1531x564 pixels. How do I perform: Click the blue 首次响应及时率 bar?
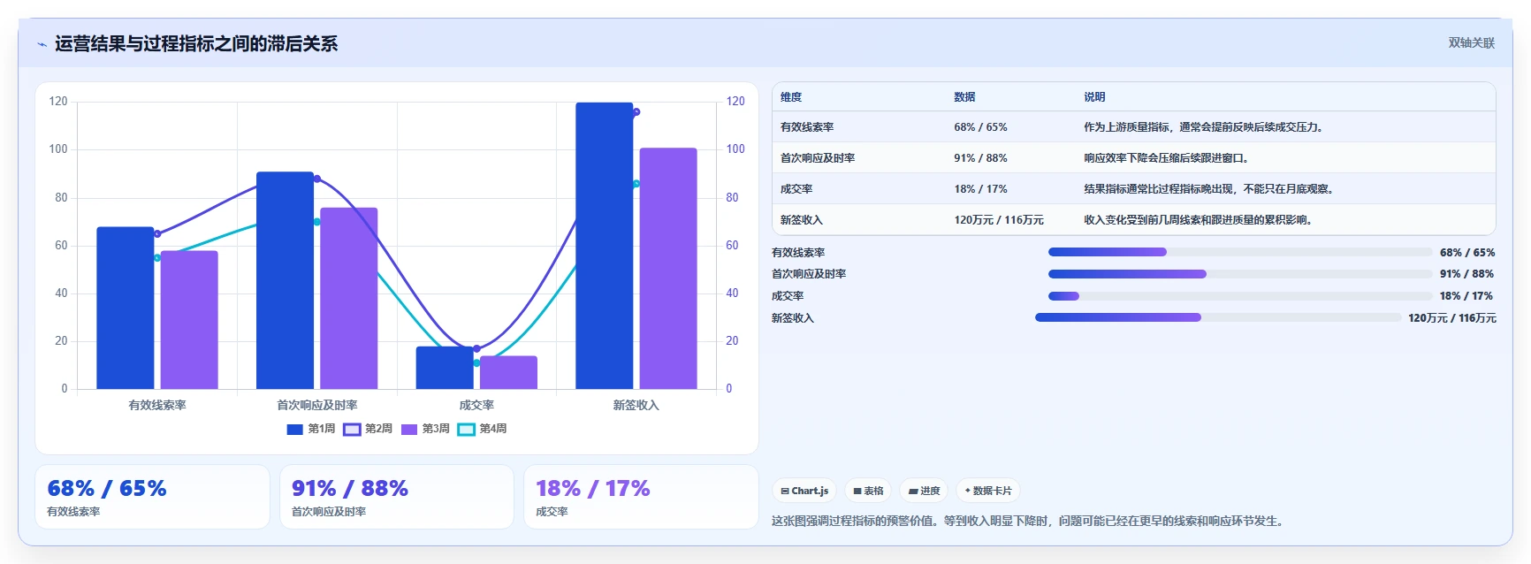tap(286, 280)
